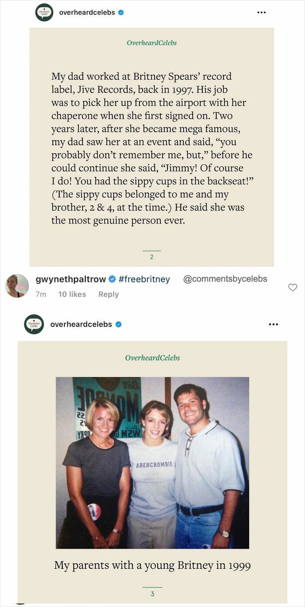Click overheardcelebs avatar above the sippy cups story
This screenshot has width=305, height=607.
tap(44, 13)
